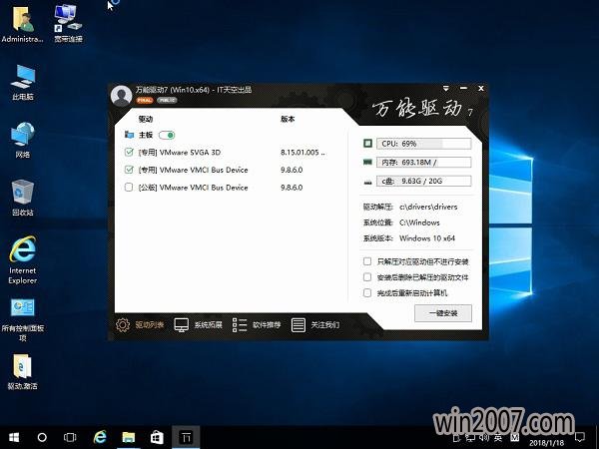The image size is (599, 449).
Task: Select the 此电脑 desktop icon
Action: [23, 82]
